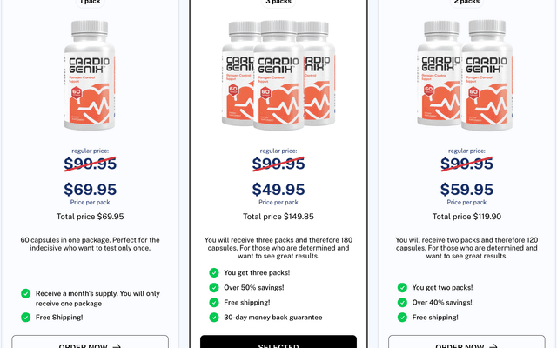Click the $69.95 price per pack

91,189
